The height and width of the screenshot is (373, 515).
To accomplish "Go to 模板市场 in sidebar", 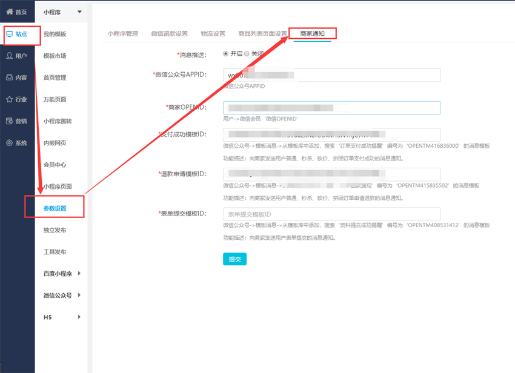I will click(55, 56).
